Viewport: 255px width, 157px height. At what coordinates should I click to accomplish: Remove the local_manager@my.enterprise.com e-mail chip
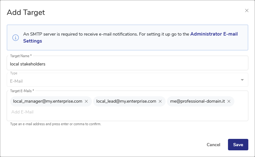coord(86,101)
